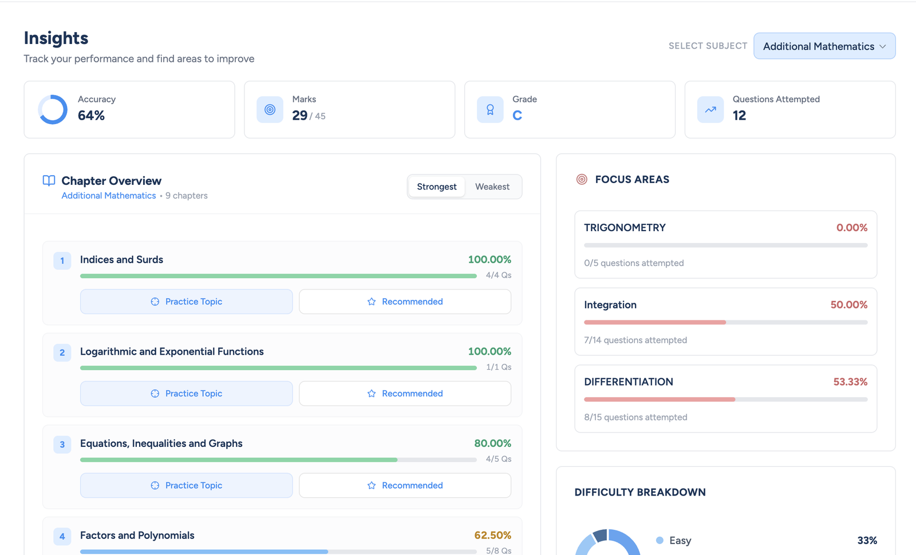Click the Easy legend dot in Difficulty Breakdown

tap(660, 540)
